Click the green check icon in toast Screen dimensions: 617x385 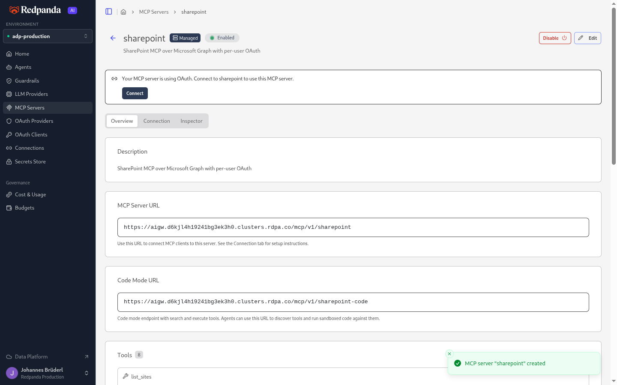pyautogui.click(x=458, y=363)
